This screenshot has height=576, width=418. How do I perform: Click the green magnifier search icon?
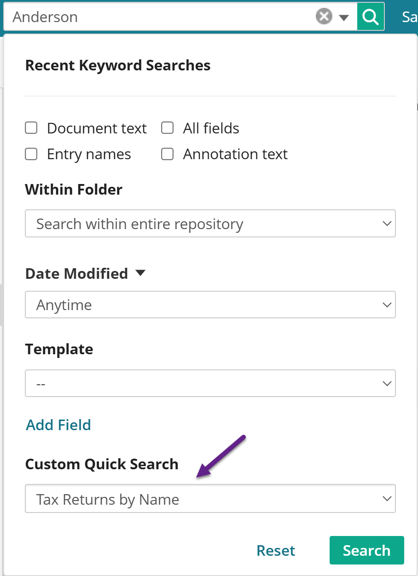(x=371, y=17)
